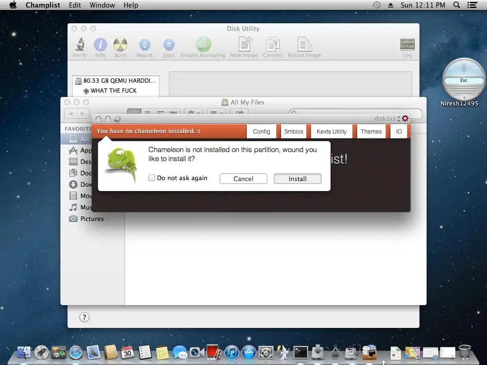Open the yellow Notes app in the Dock
The height and width of the screenshot is (365, 487).
tap(162, 353)
